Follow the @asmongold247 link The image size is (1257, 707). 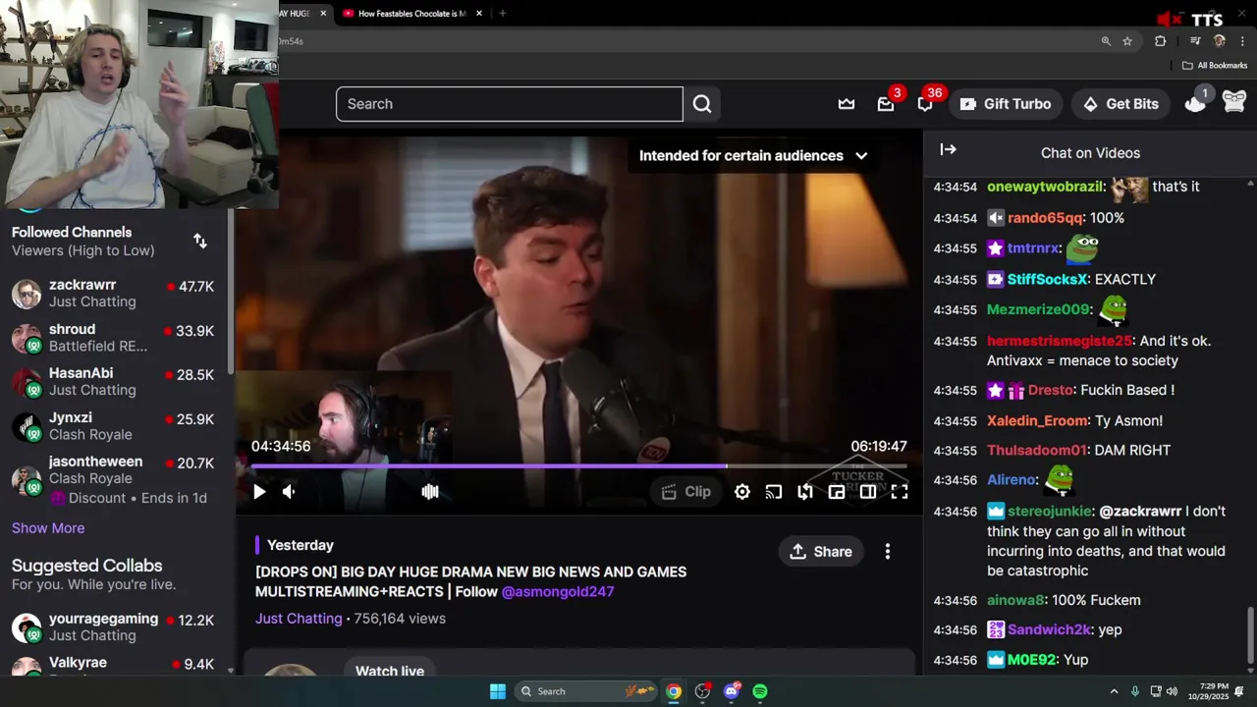(558, 592)
